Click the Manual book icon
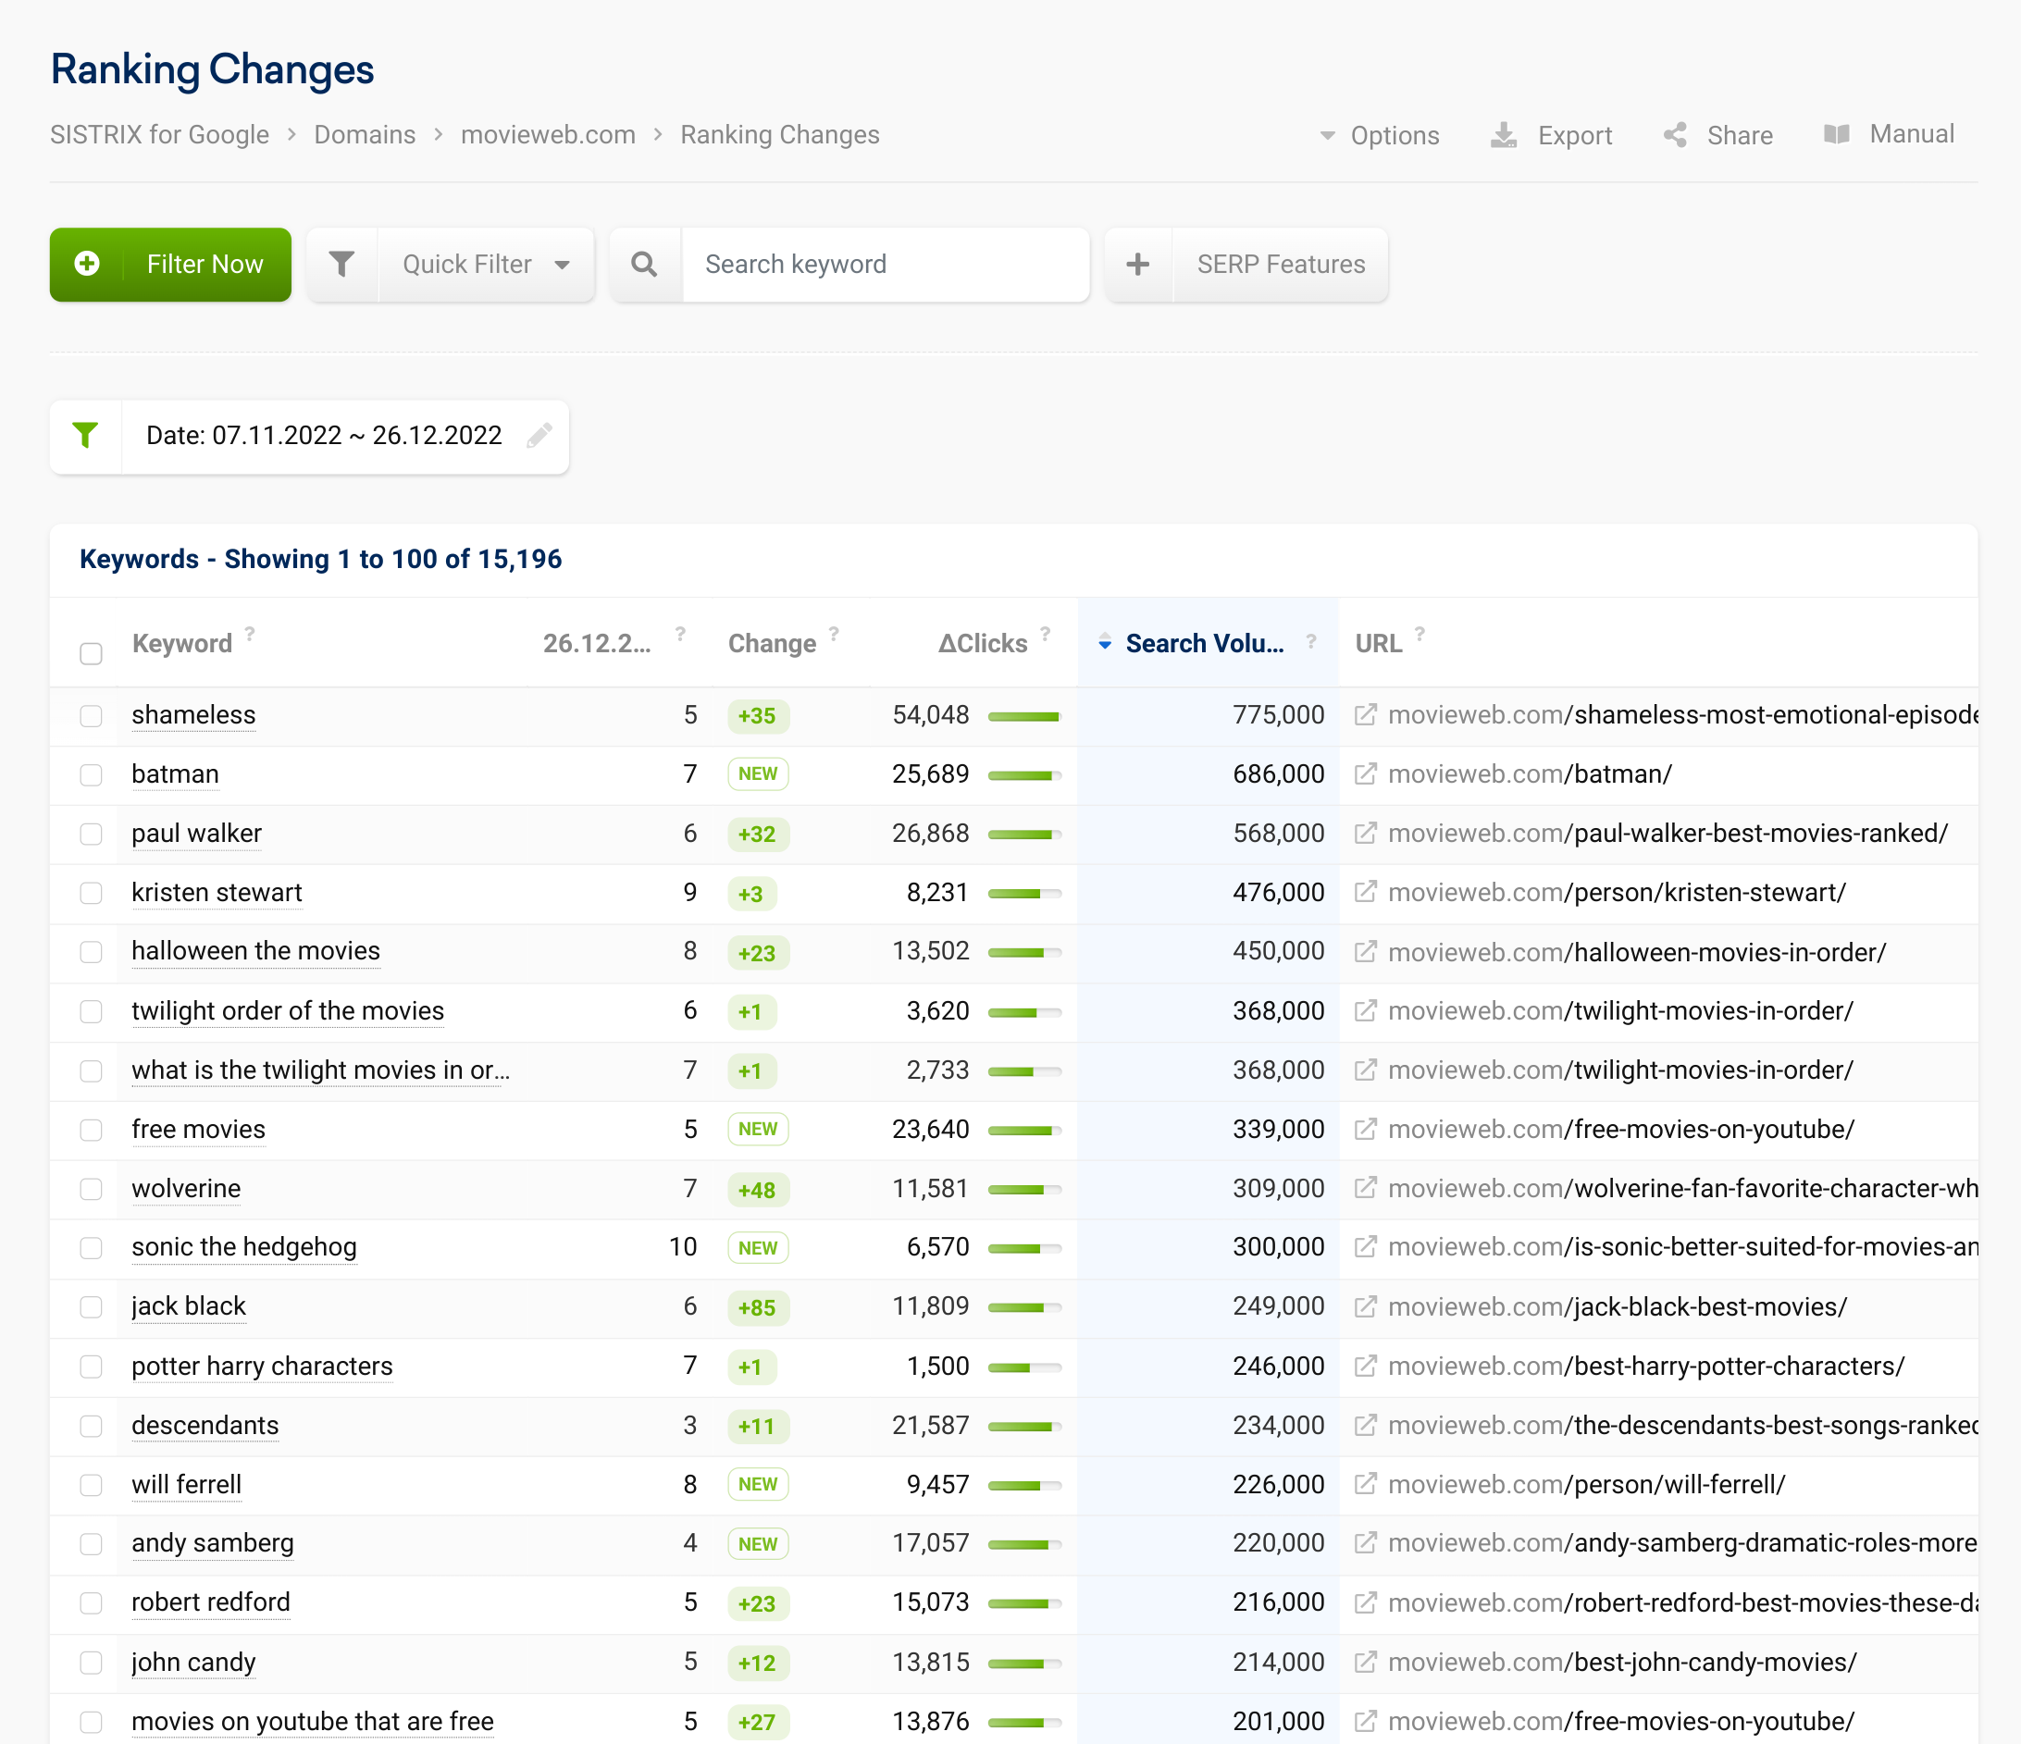 1837,133
